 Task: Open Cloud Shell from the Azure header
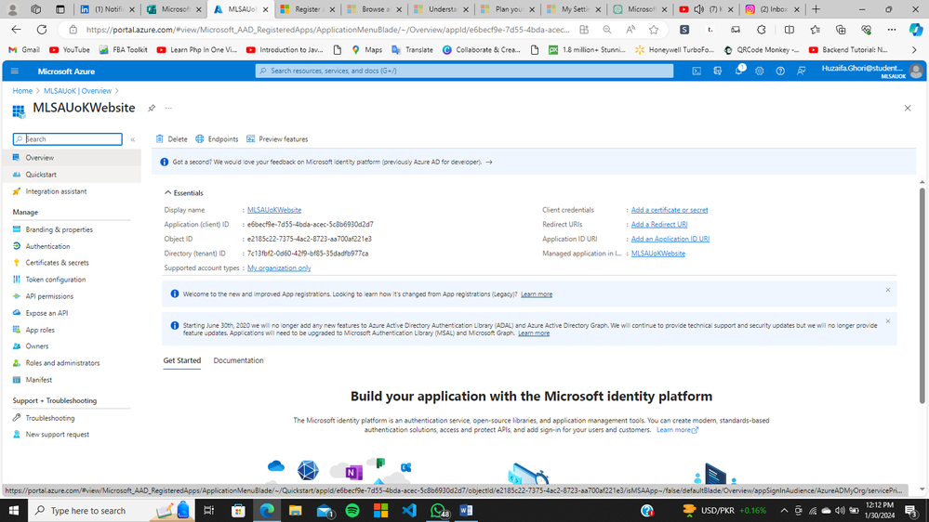[x=697, y=71]
